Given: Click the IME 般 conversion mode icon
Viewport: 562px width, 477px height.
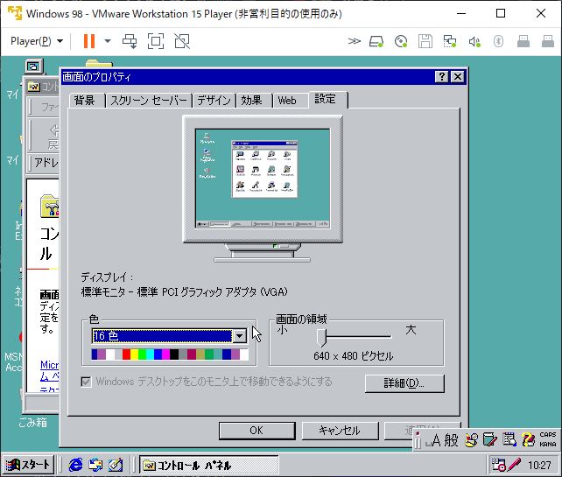Looking at the screenshot, I should coord(451,440).
